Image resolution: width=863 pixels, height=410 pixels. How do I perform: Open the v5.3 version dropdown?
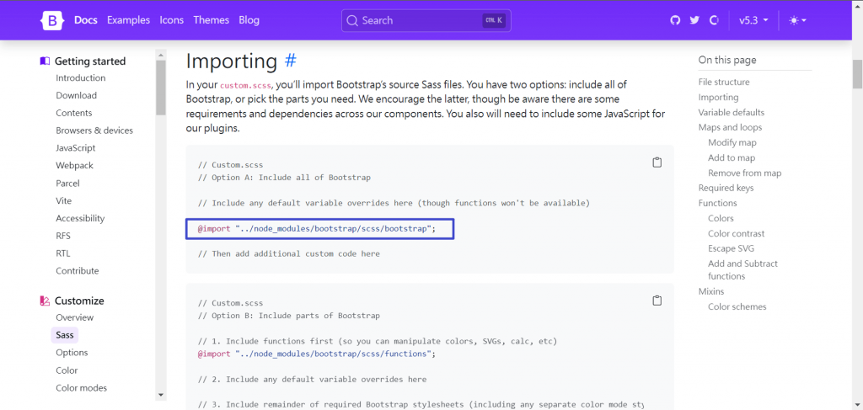(x=753, y=20)
